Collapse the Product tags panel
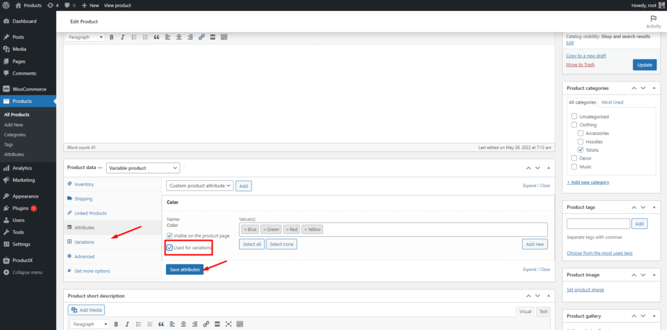 click(654, 207)
